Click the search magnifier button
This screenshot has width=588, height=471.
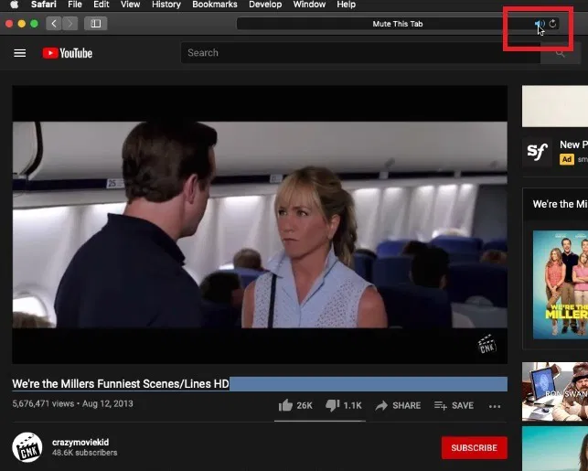click(560, 53)
